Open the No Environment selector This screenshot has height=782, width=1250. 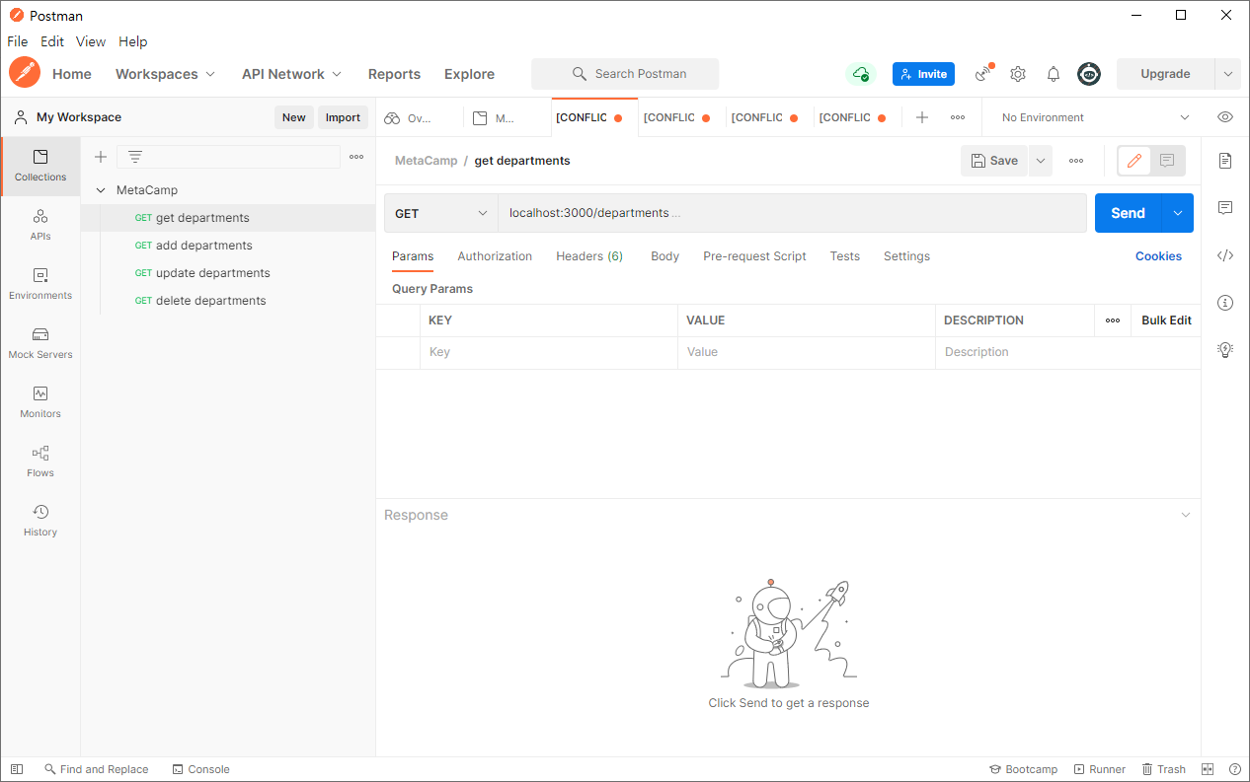[1095, 117]
